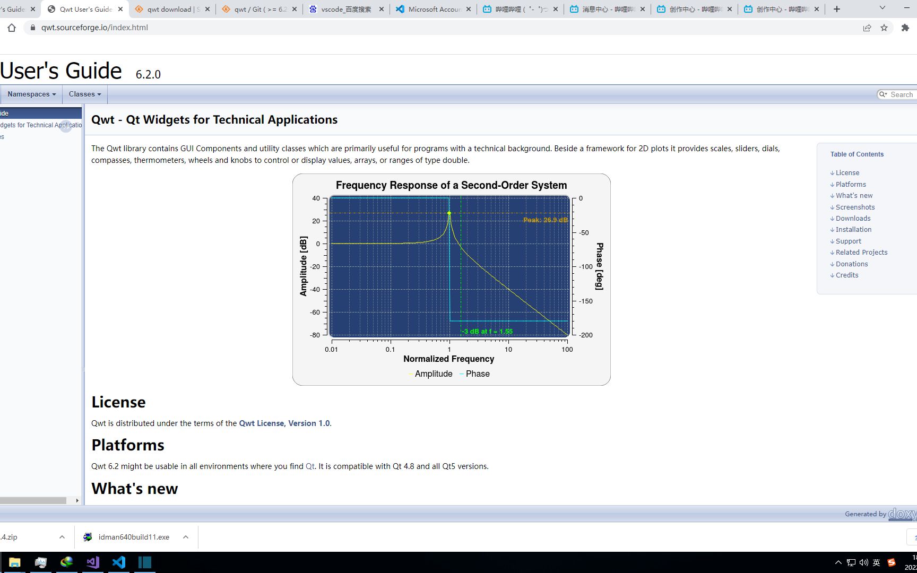The height and width of the screenshot is (573, 917).
Task: Go to Downloads in Table of Contents
Action: click(x=853, y=219)
